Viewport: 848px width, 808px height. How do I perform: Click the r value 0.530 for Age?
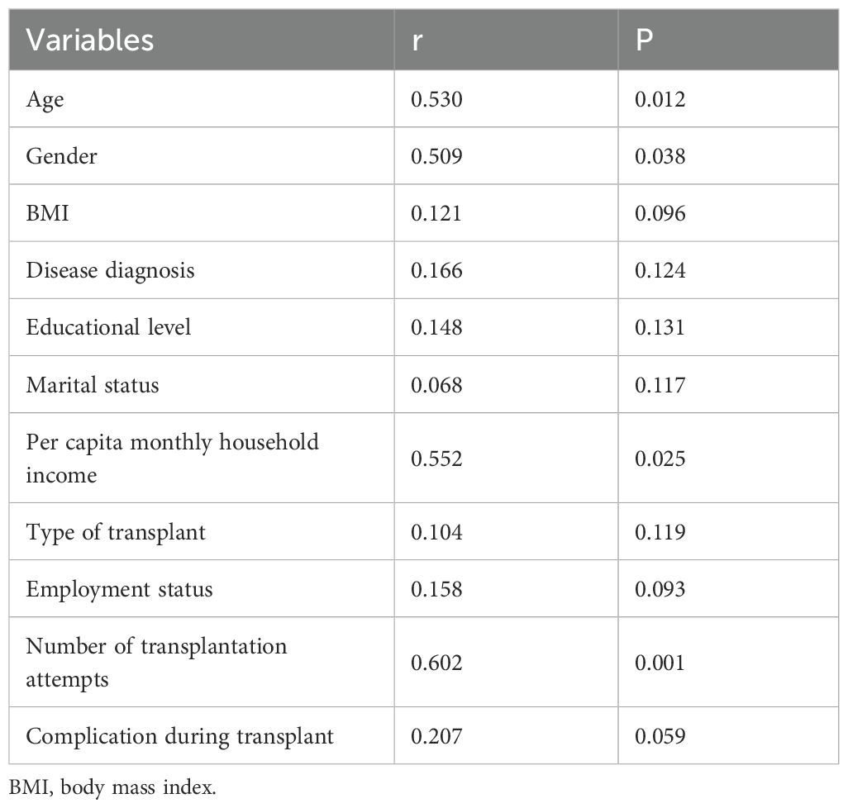click(x=436, y=100)
